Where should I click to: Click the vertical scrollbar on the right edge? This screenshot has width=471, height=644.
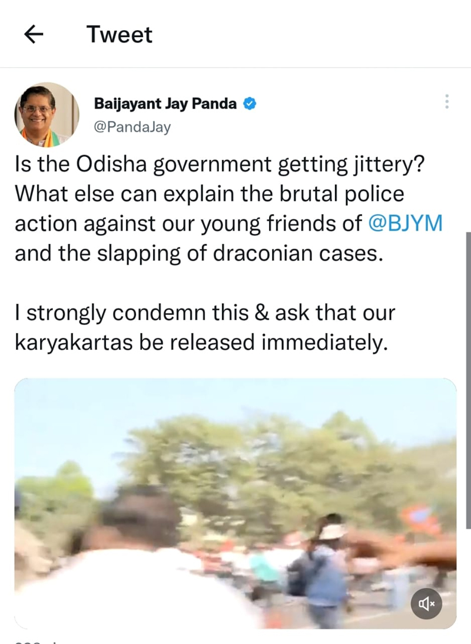tap(468, 380)
